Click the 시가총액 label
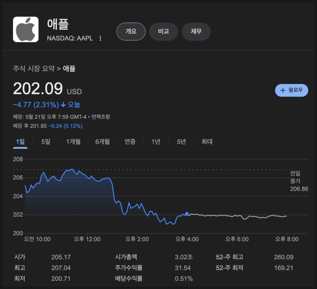This screenshot has height=289, width=317. 126,257
